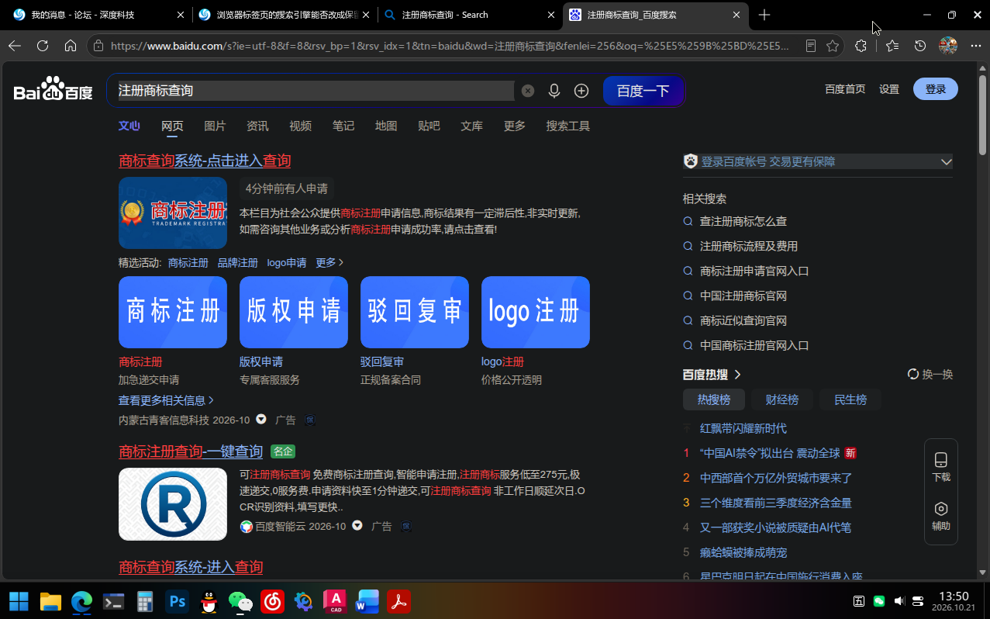Open reader view icon in address bar

[x=811, y=46]
